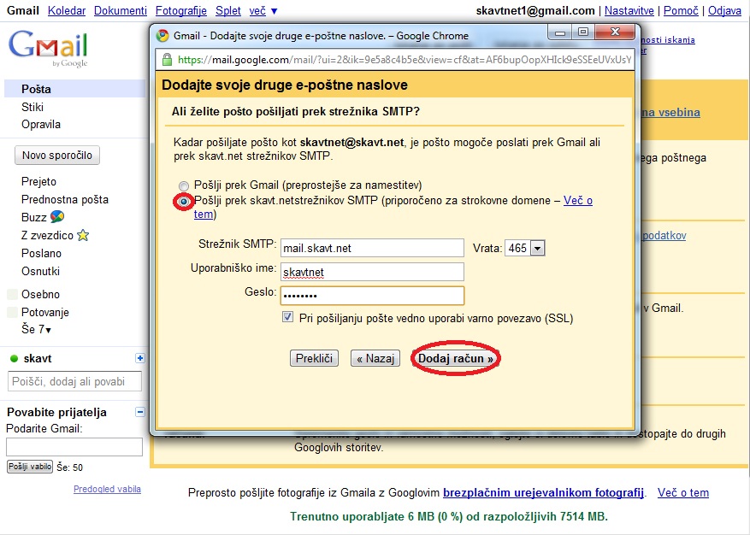750x535 pixels.
Task: Click the Novo sporočilo button
Action: [x=57, y=156]
